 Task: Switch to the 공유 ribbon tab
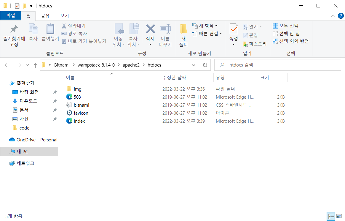click(45, 15)
